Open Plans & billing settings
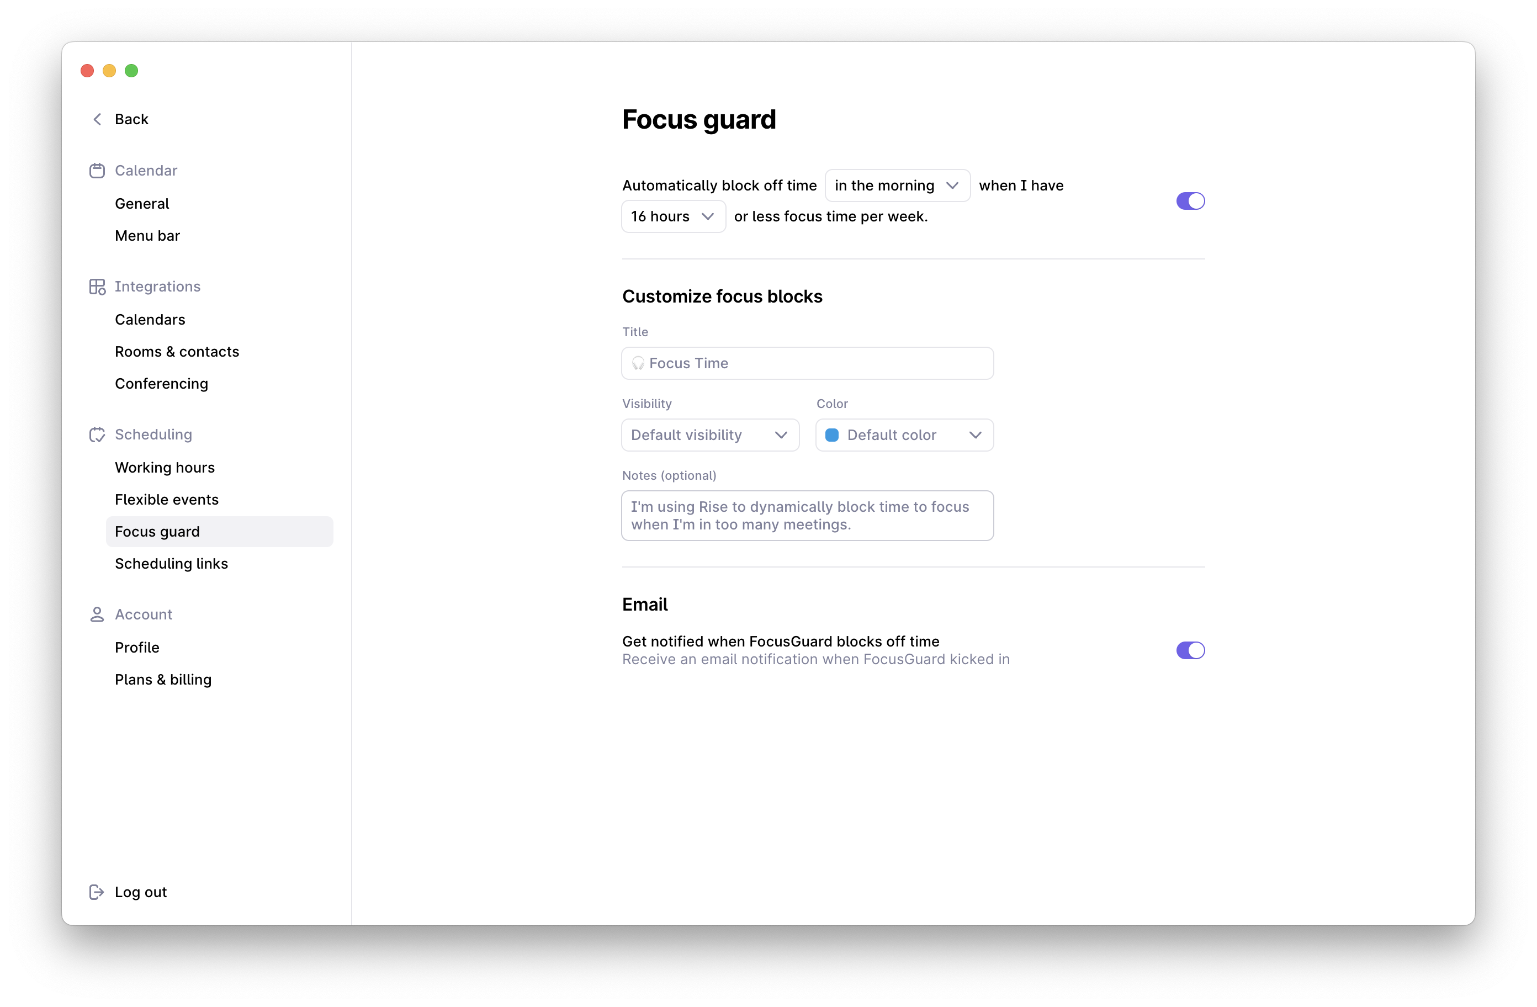The width and height of the screenshot is (1537, 1007). [x=163, y=680]
